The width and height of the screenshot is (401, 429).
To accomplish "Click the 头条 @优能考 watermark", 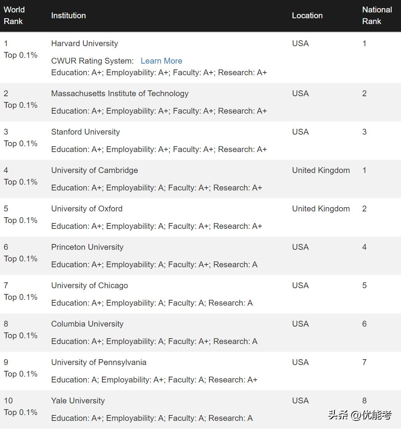I will tap(360, 415).
